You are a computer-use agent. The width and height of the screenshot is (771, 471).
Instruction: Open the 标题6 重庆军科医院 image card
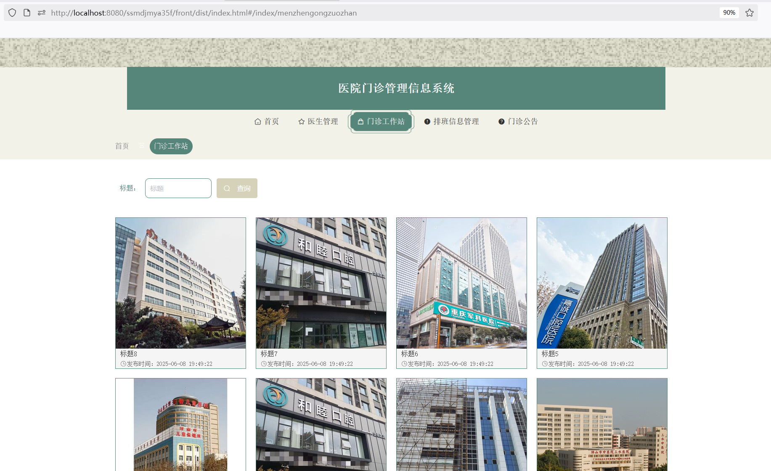(x=461, y=283)
